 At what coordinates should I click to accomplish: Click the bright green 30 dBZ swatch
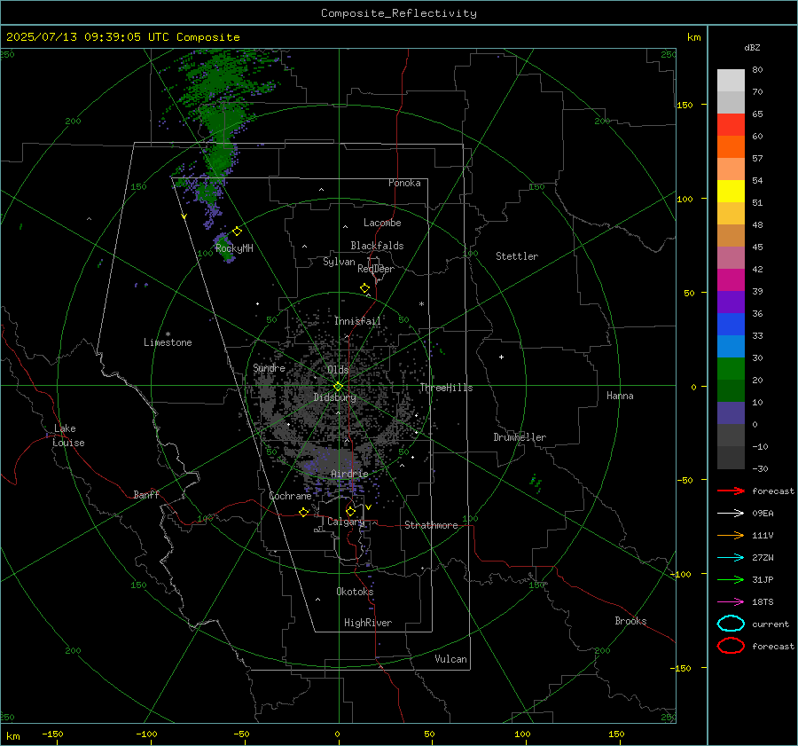731,369
